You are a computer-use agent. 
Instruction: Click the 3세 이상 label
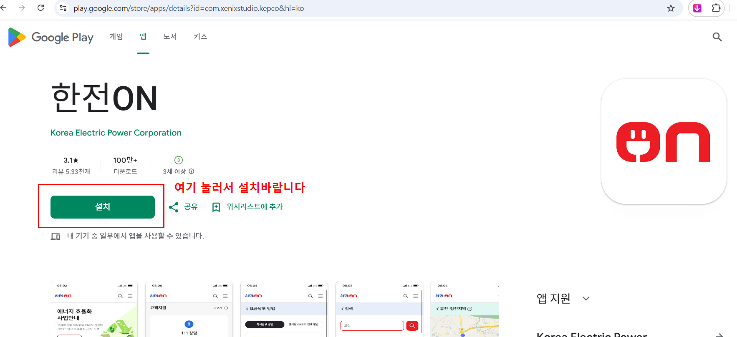point(174,171)
